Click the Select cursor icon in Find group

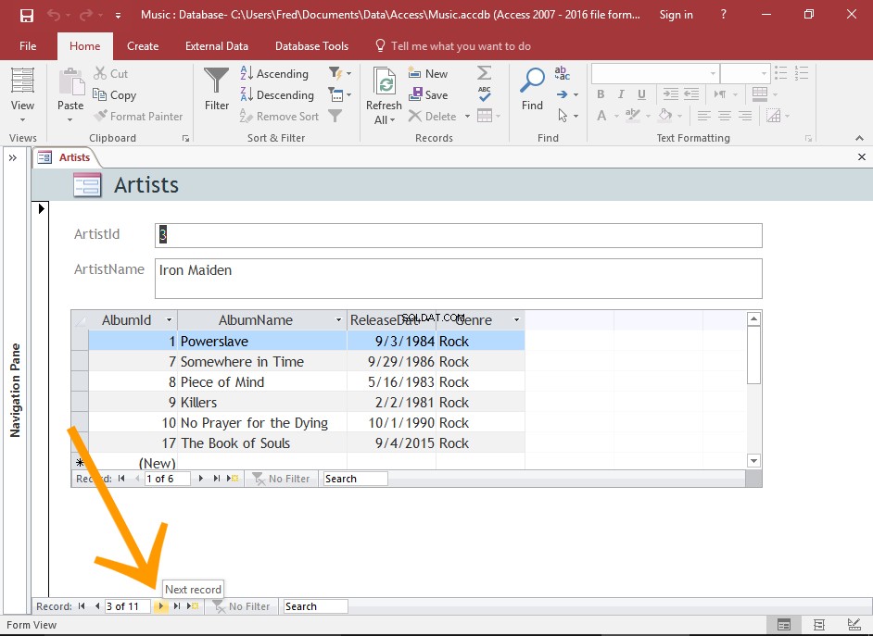(x=563, y=116)
